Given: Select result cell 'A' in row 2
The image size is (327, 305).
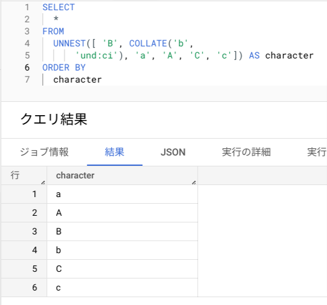Looking at the screenshot, I should point(122,213).
